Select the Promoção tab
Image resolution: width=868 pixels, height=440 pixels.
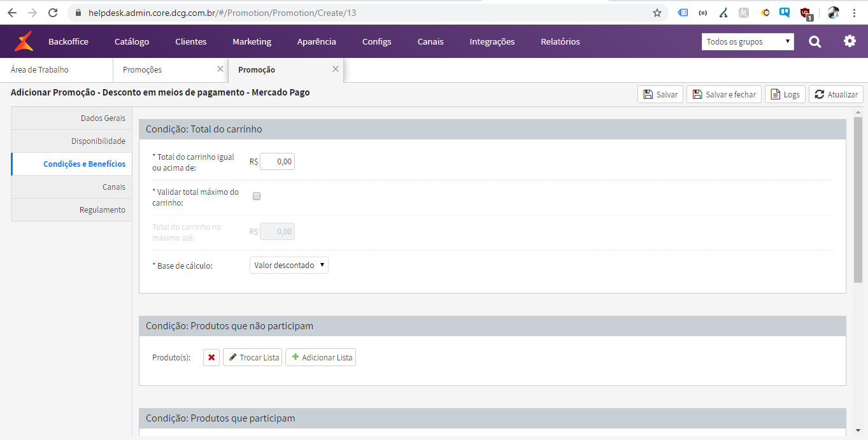point(286,69)
